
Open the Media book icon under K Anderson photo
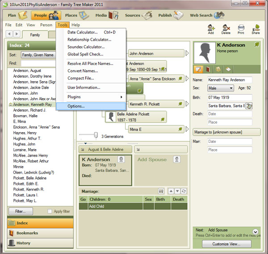point(208,69)
